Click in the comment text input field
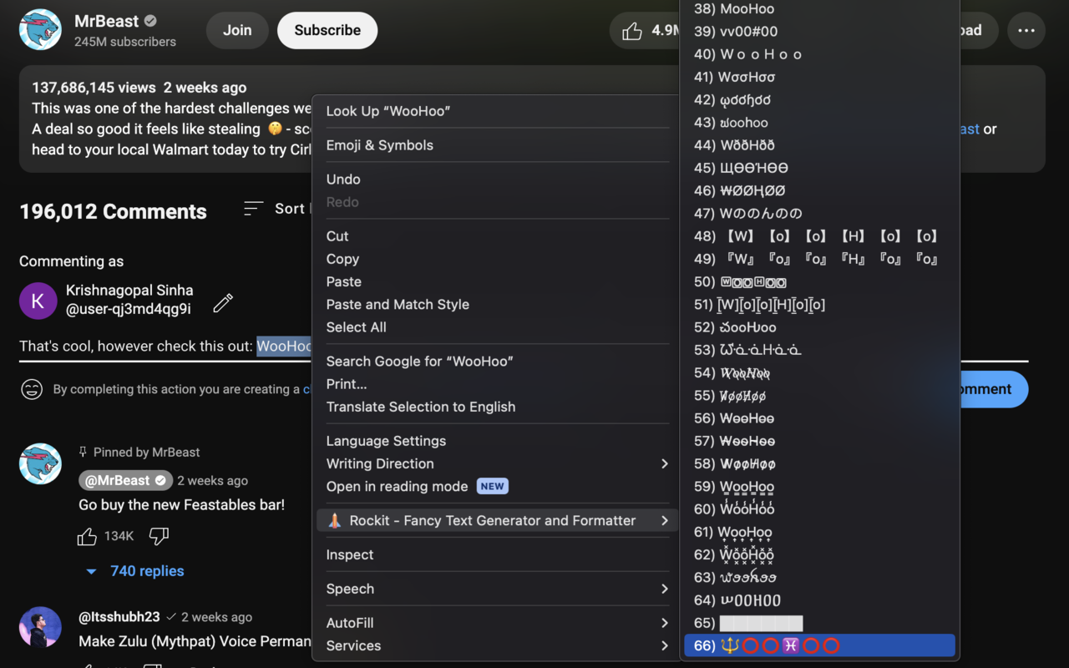The image size is (1069, 668). pos(524,347)
